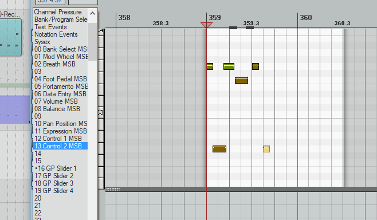Select the teal media item in arrange
The width and height of the screenshot is (377, 220).
[10, 37]
